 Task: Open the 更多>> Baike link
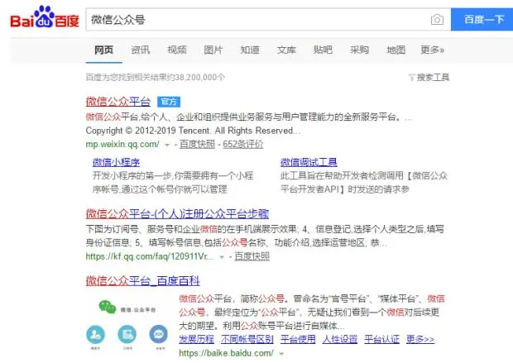point(420,339)
